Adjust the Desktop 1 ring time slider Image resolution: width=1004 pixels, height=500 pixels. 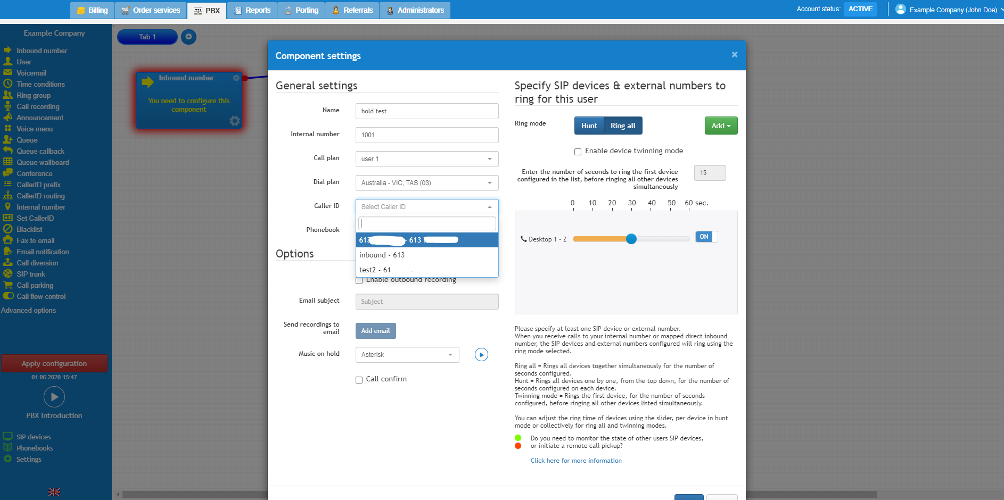tap(631, 239)
